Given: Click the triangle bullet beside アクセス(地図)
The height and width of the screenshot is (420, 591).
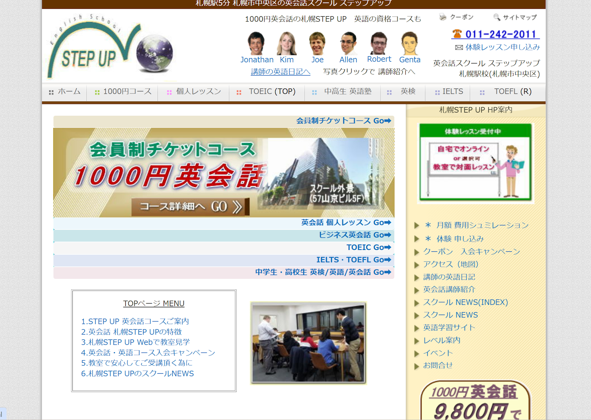Looking at the screenshot, I should (417, 265).
